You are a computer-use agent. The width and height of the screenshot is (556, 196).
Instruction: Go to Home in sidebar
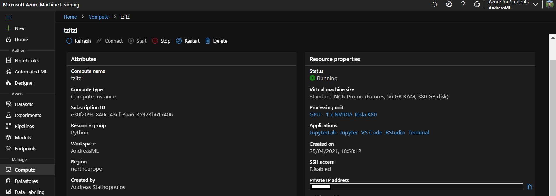[x=21, y=39]
